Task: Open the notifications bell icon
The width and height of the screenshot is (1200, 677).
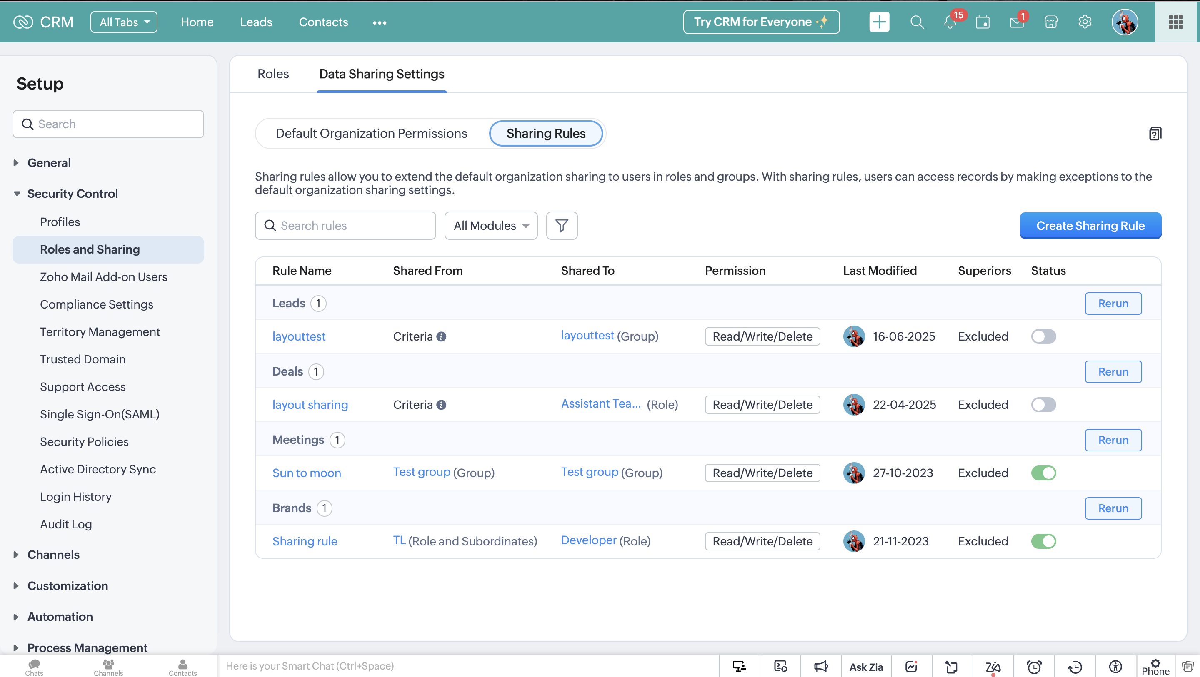Action: [x=950, y=22]
